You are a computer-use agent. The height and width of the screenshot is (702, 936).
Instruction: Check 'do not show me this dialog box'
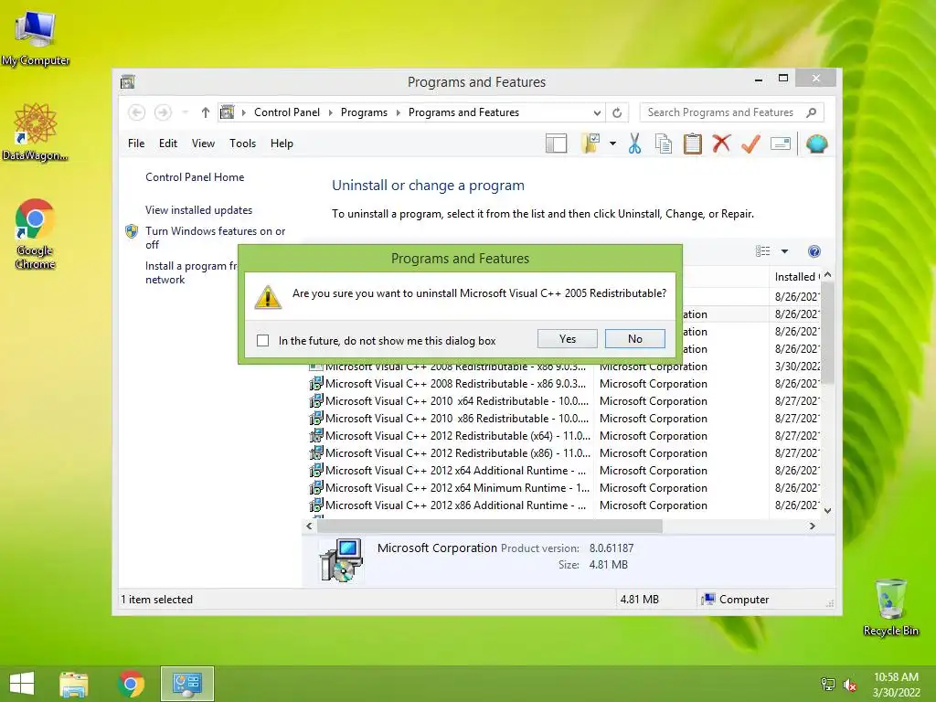tap(262, 340)
